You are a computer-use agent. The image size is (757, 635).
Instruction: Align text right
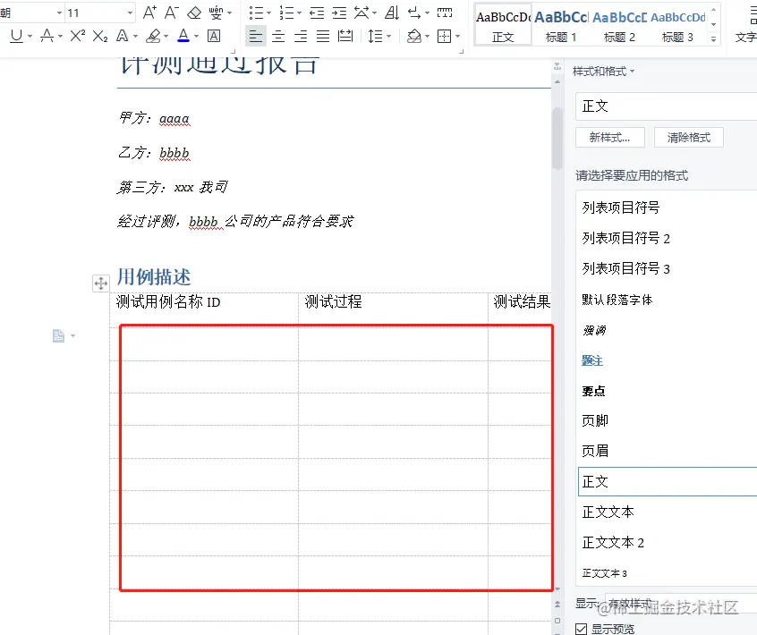tap(301, 36)
